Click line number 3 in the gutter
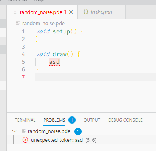Viewport: 156px width, 151px height. tap(23, 47)
